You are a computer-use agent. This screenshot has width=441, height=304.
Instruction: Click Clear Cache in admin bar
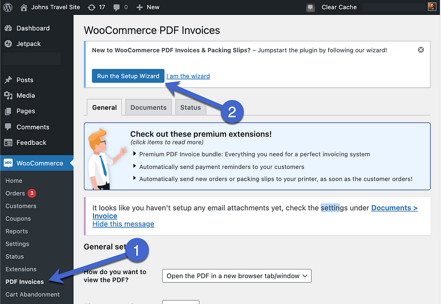[x=339, y=7]
